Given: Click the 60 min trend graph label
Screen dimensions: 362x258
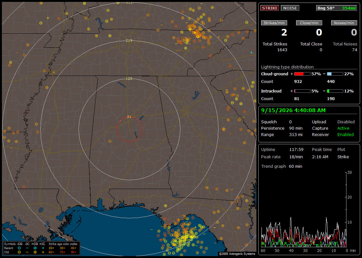Looking at the screenshot, I should click(x=296, y=166).
